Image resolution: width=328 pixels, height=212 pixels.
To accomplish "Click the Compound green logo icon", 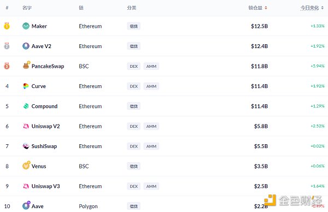I will click(x=26, y=106).
